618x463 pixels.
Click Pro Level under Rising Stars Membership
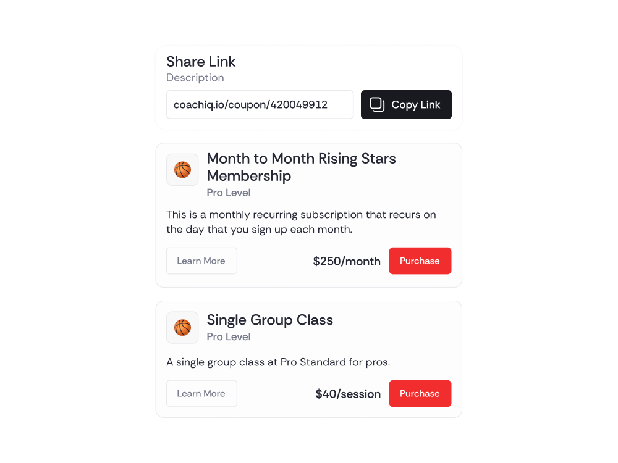pos(229,193)
